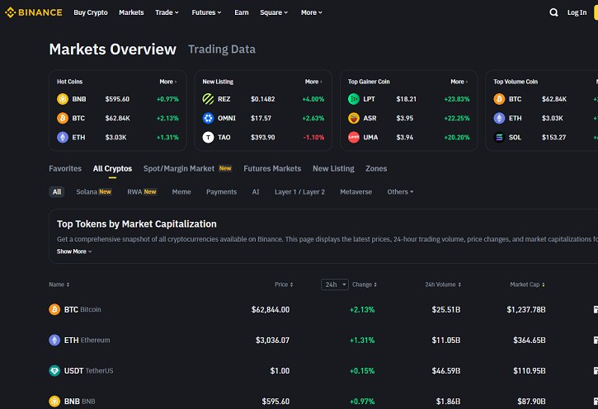This screenshot has width=598, height=409.
Task: Sort table by Name column
Action: pyautogui.click(x=59, y=284)
